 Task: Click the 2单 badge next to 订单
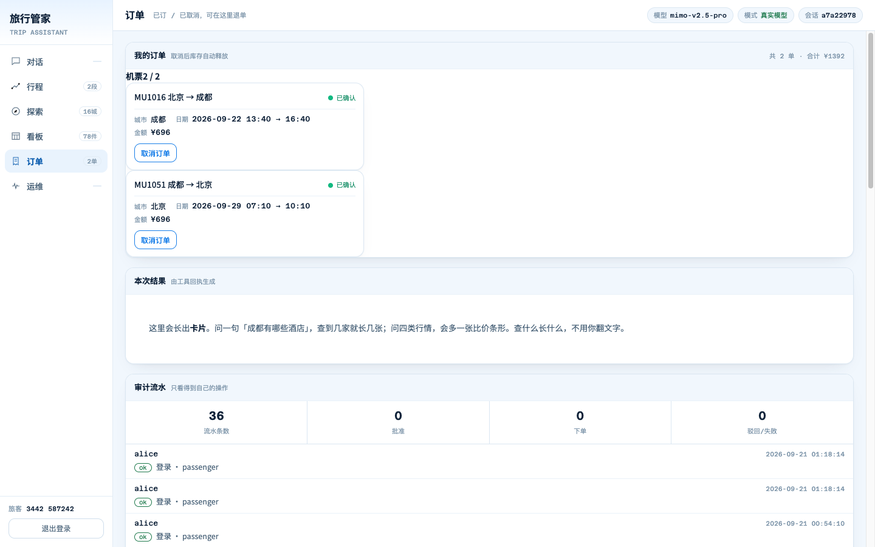point(92,161)
